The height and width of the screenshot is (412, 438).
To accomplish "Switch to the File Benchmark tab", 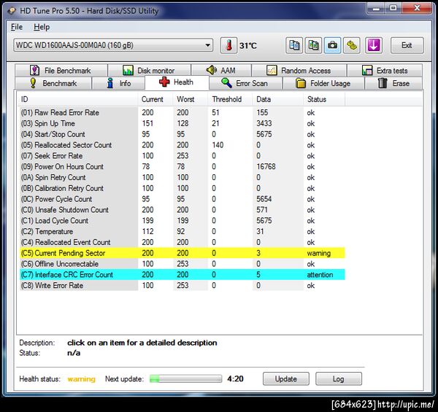I will (61, 70).
